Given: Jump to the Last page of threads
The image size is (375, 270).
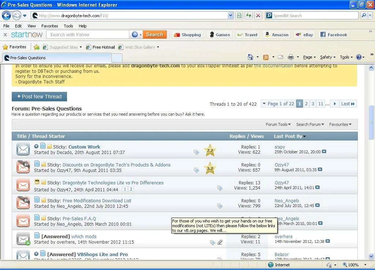Looking at the screenshot, I should (348, 104).
